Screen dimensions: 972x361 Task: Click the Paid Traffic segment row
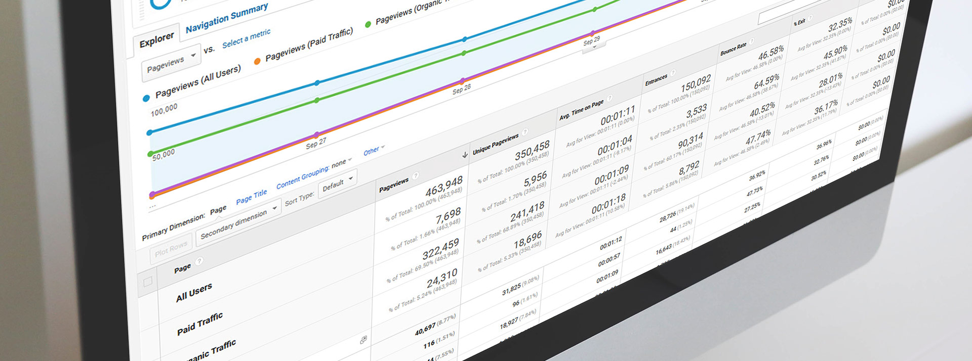pos(200,324)
